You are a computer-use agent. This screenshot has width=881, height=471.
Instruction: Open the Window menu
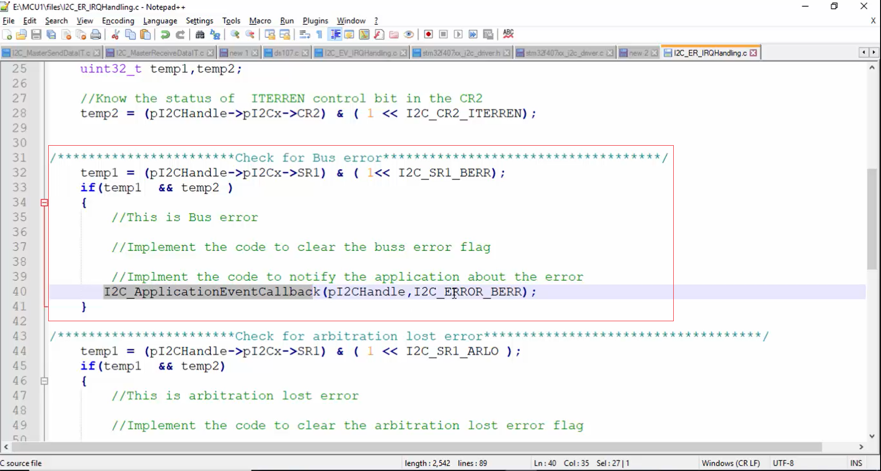click(x=351, y=21)
